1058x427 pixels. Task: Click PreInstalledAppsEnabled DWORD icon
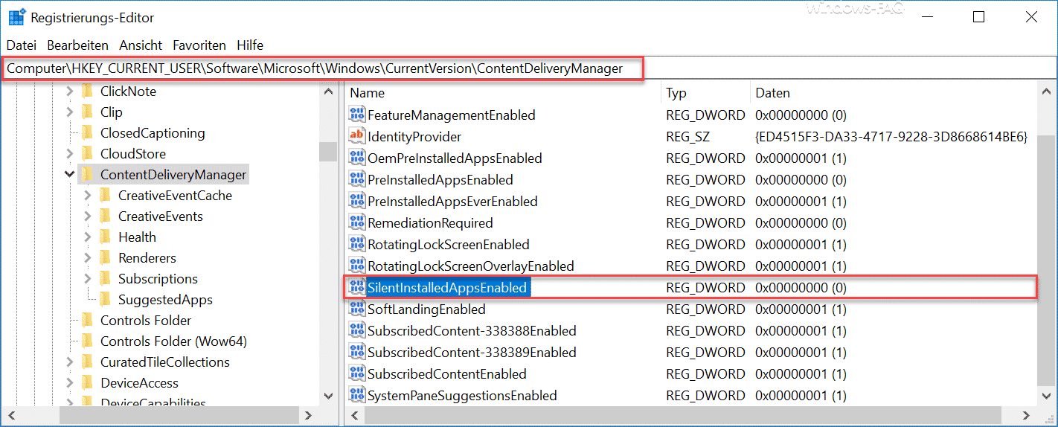click(x=357, y=180)
